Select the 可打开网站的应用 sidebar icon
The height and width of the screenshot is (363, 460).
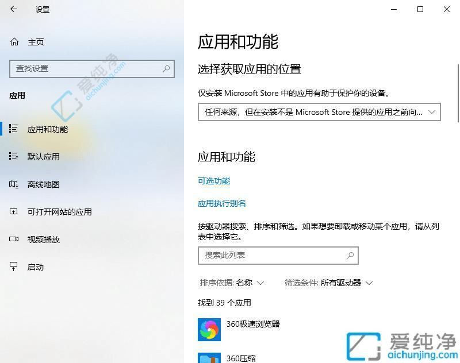14,211
